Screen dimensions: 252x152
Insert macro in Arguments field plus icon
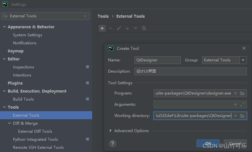coord(236,104)
